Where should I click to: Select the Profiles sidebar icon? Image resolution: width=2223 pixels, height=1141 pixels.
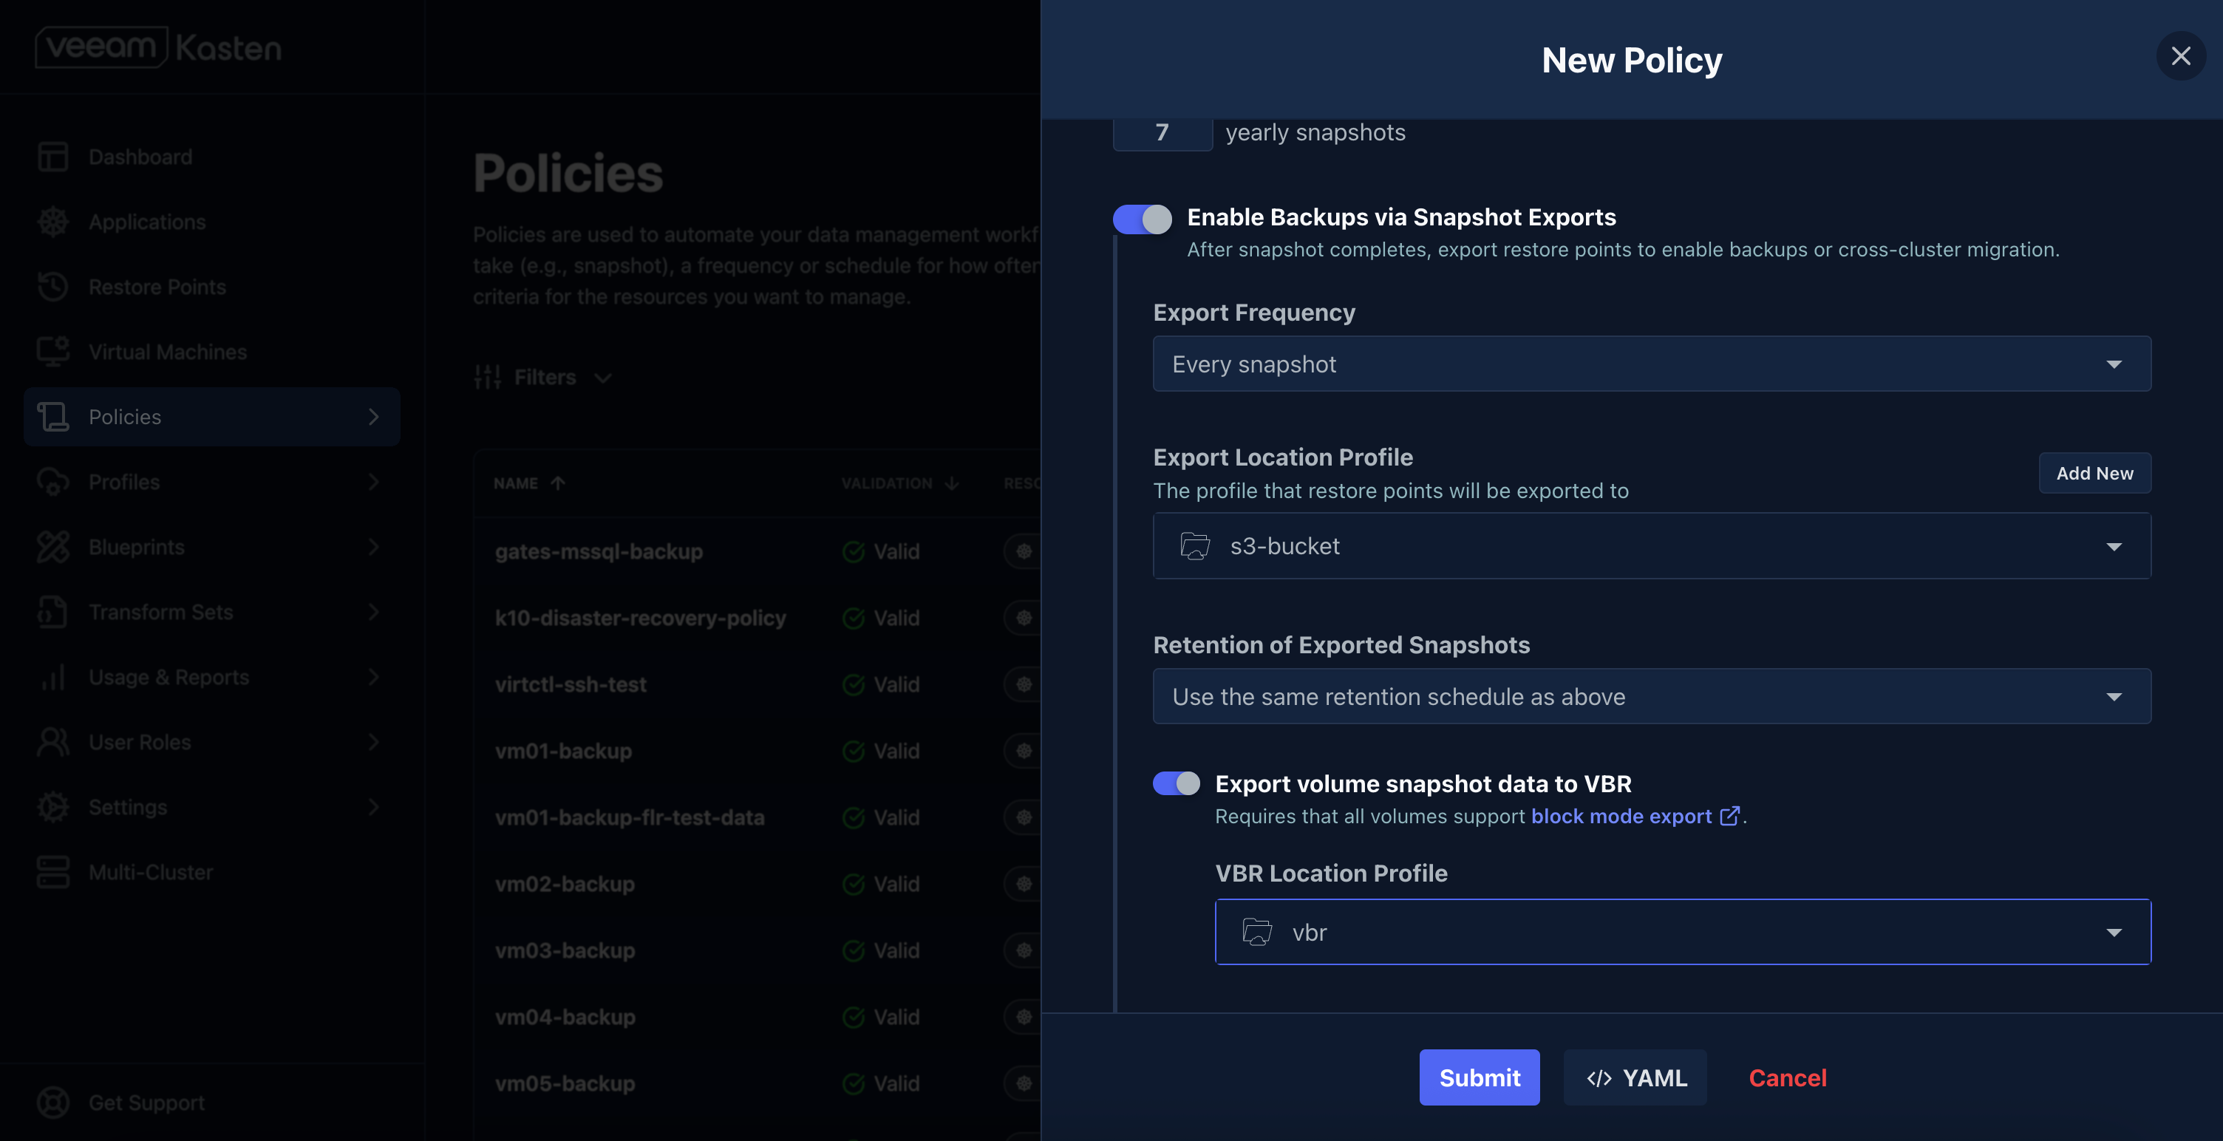[53, 482]
